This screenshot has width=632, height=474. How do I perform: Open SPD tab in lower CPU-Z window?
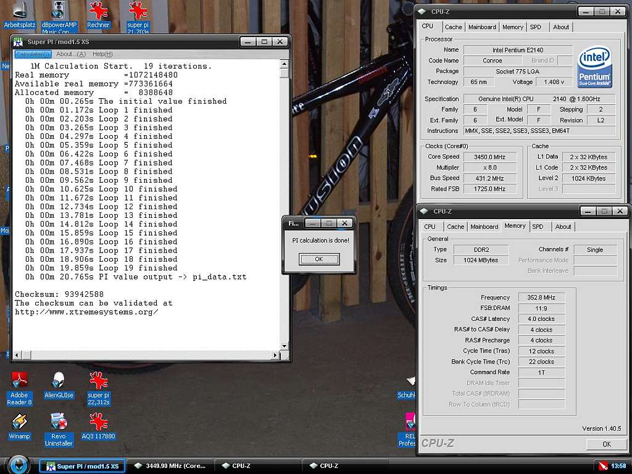pyautogui.click(x=538, y=227)
